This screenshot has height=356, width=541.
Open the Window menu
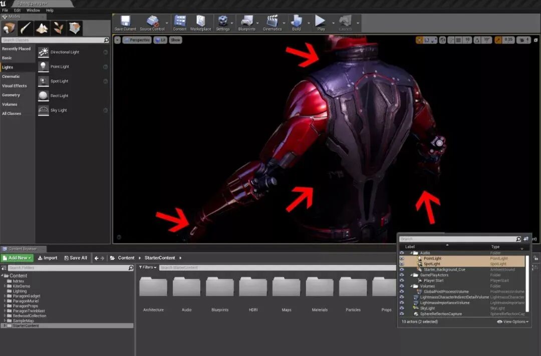pos(33,10)
